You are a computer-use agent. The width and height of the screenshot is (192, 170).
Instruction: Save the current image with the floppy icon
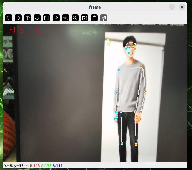tap(85, 18)
